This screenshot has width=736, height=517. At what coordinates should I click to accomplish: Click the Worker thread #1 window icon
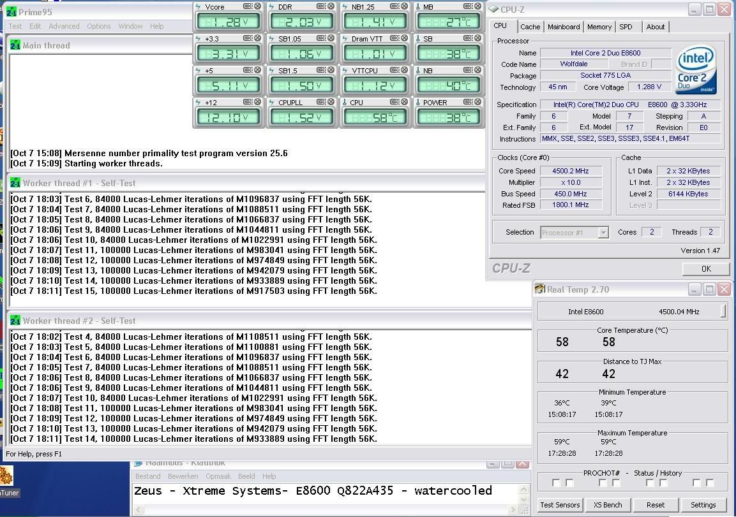[15, 183]
